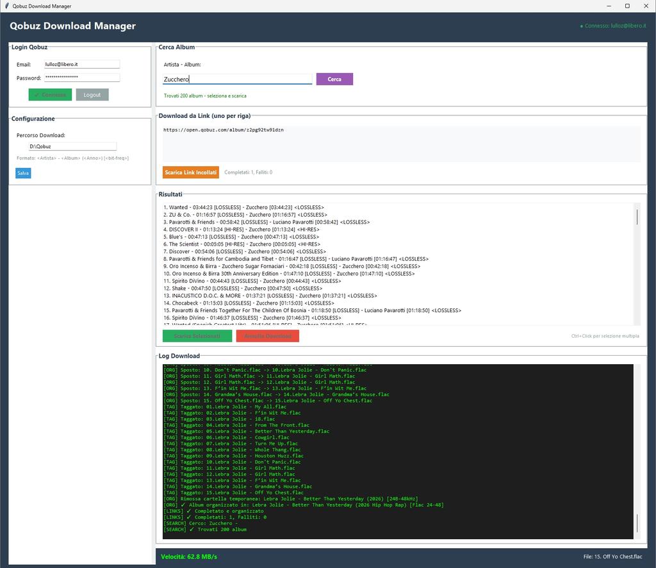Select result 1. Wanted
This screenshot has height=568, width=656.
(244, 207)
